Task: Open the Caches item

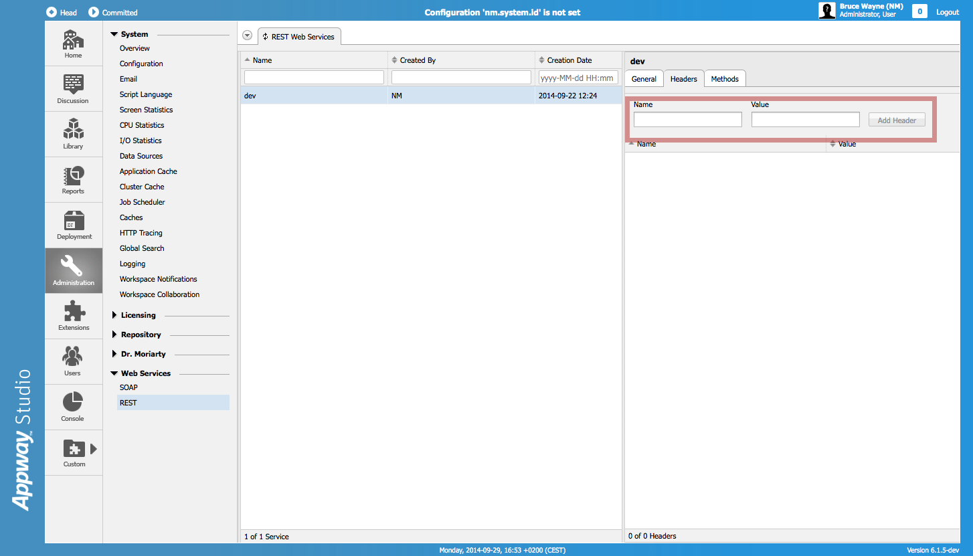Action: (131, 217)
